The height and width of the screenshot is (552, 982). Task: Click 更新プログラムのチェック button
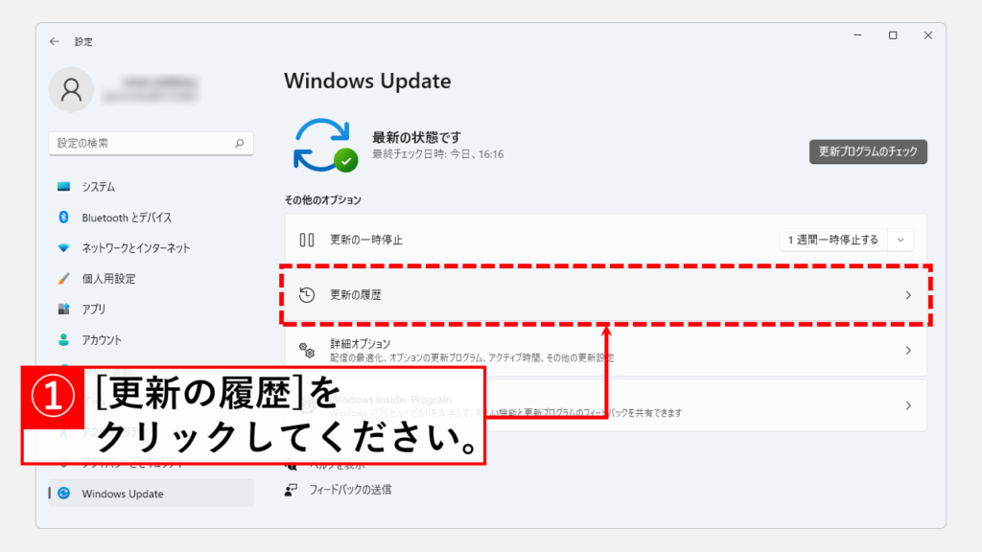(x=868, y=151)
